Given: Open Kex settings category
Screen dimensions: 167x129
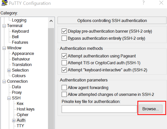Looking at the screenshot, I should pyautogui.click(x=20, y=103).
